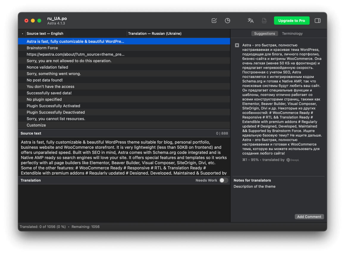Click the '0 | 888' character counter
The height and width of the screenshot is (255, 345).
[222, 133]
